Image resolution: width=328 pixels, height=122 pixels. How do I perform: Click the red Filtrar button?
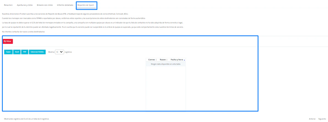(x=8, y=41)
